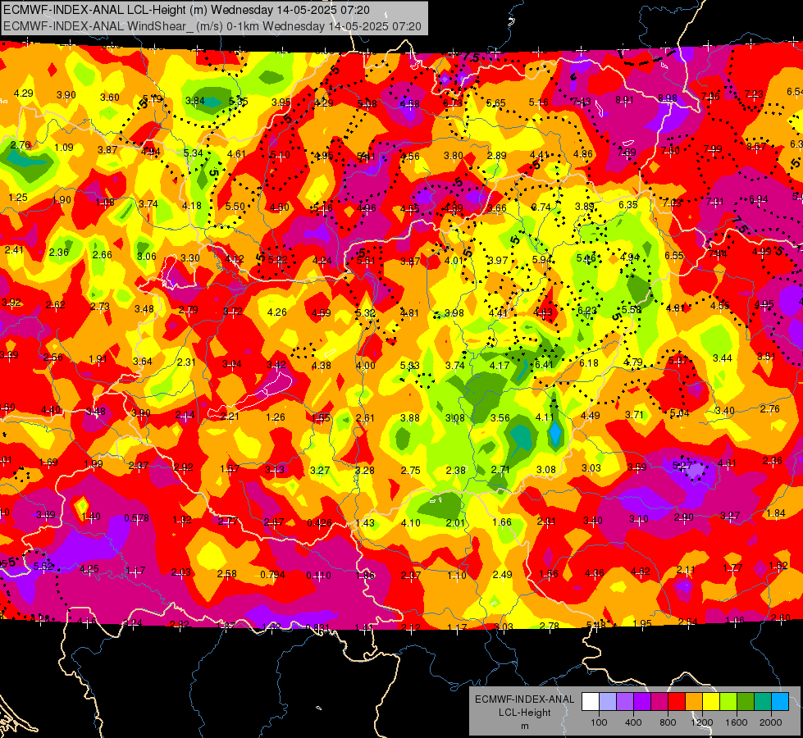Click the magenta legend swatch
This screenshot has height=738, width=803.
click(x=659, y=702)
